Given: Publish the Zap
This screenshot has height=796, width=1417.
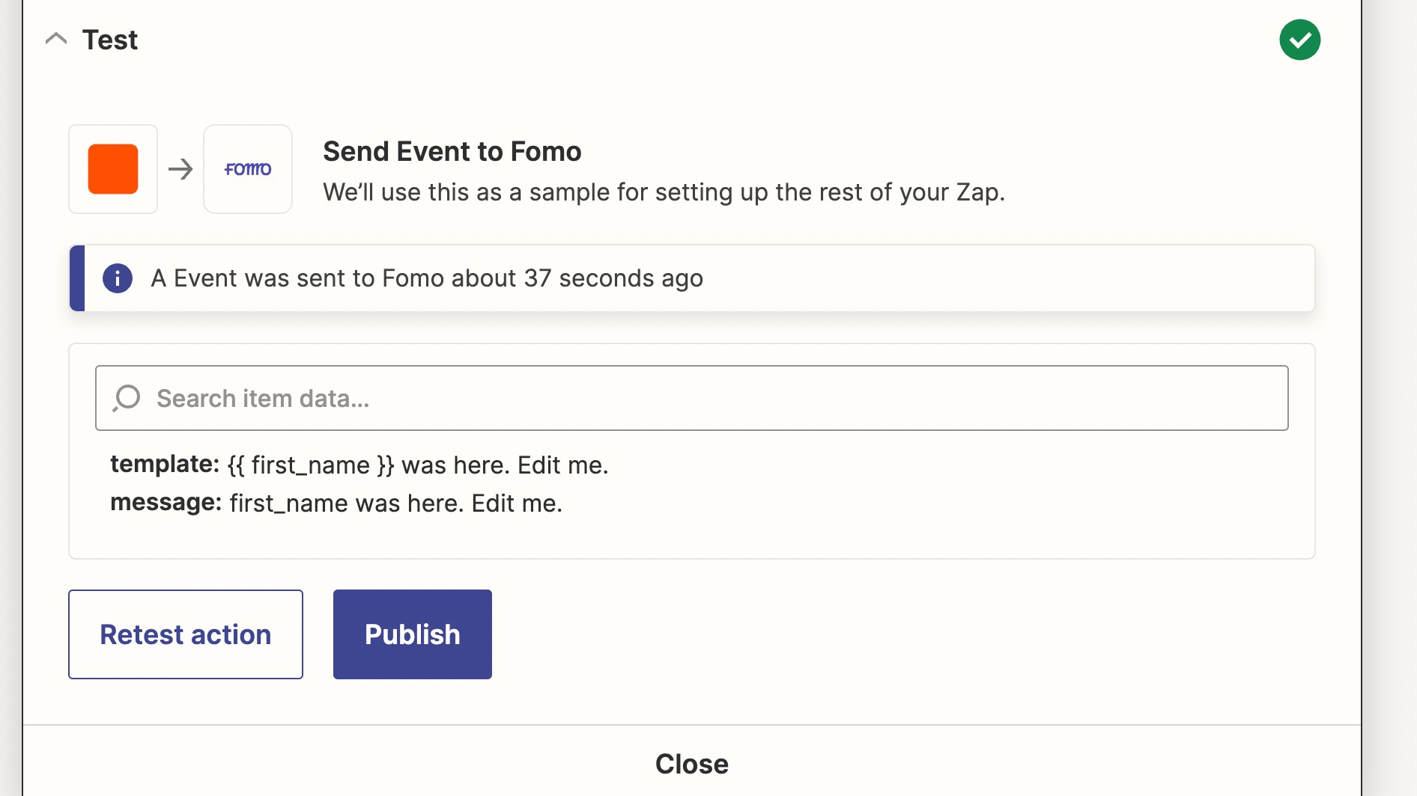Looking at the screenshot, I should [412, 634].
